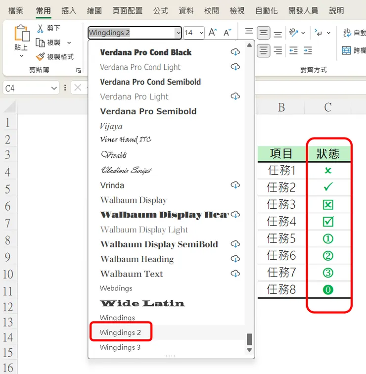Click the font list scrollbar thumb

pos(249,339)
